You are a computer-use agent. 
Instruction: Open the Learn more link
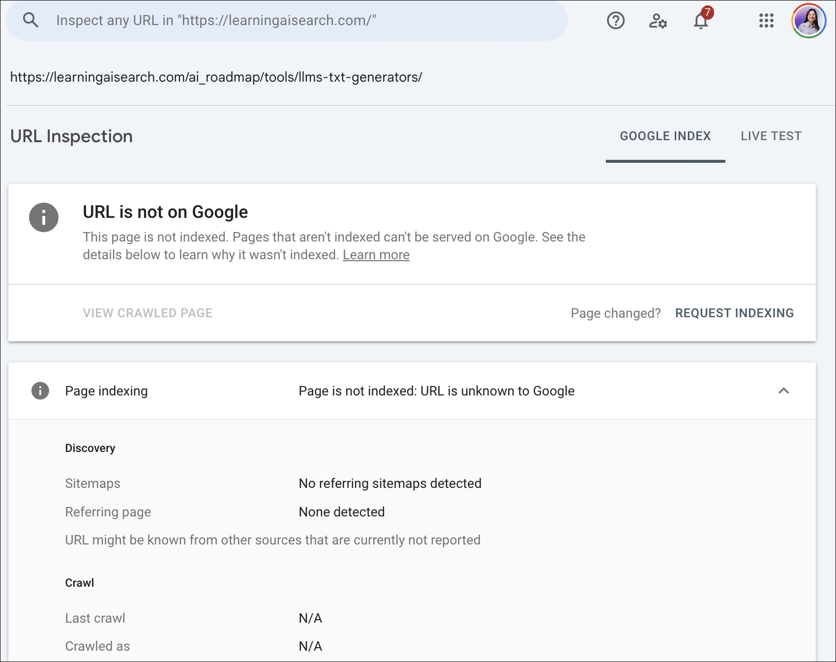[376, 255]
